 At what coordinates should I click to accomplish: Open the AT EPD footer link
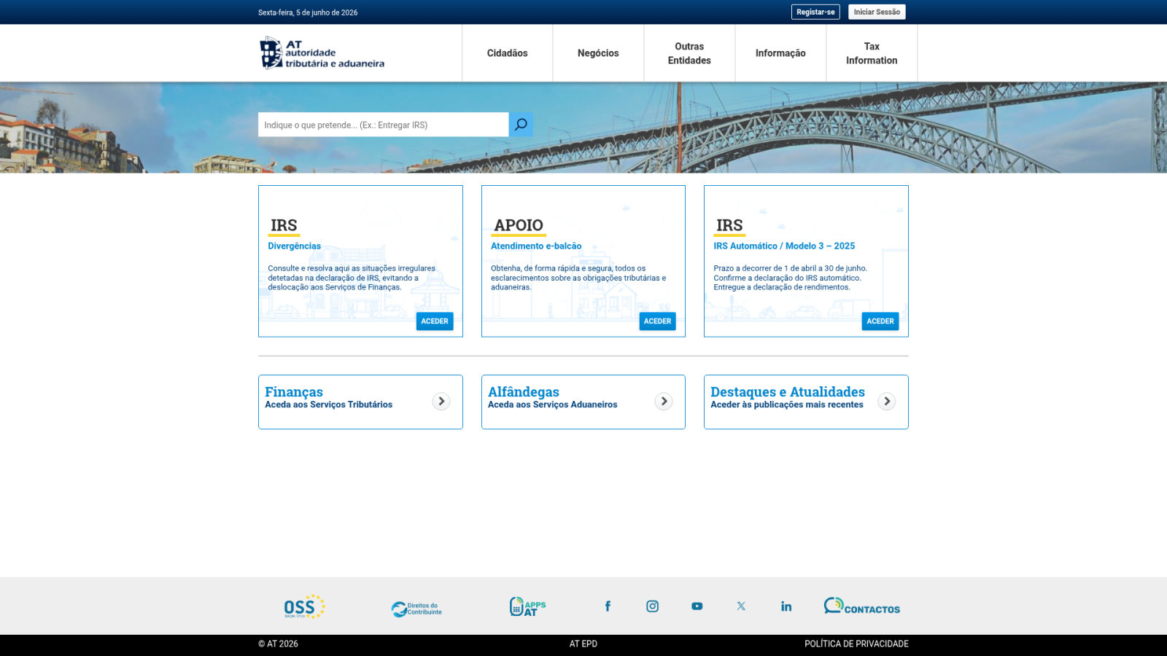point(583,644)
